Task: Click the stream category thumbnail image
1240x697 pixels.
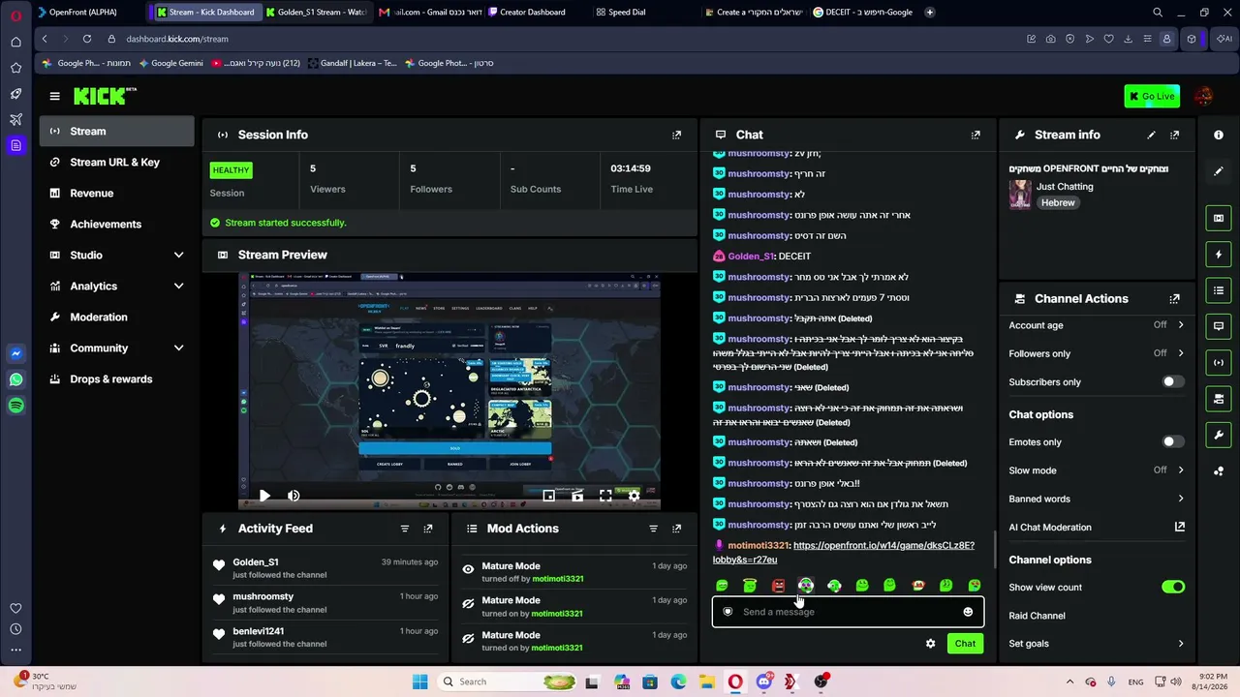Action: [1020, 194]
